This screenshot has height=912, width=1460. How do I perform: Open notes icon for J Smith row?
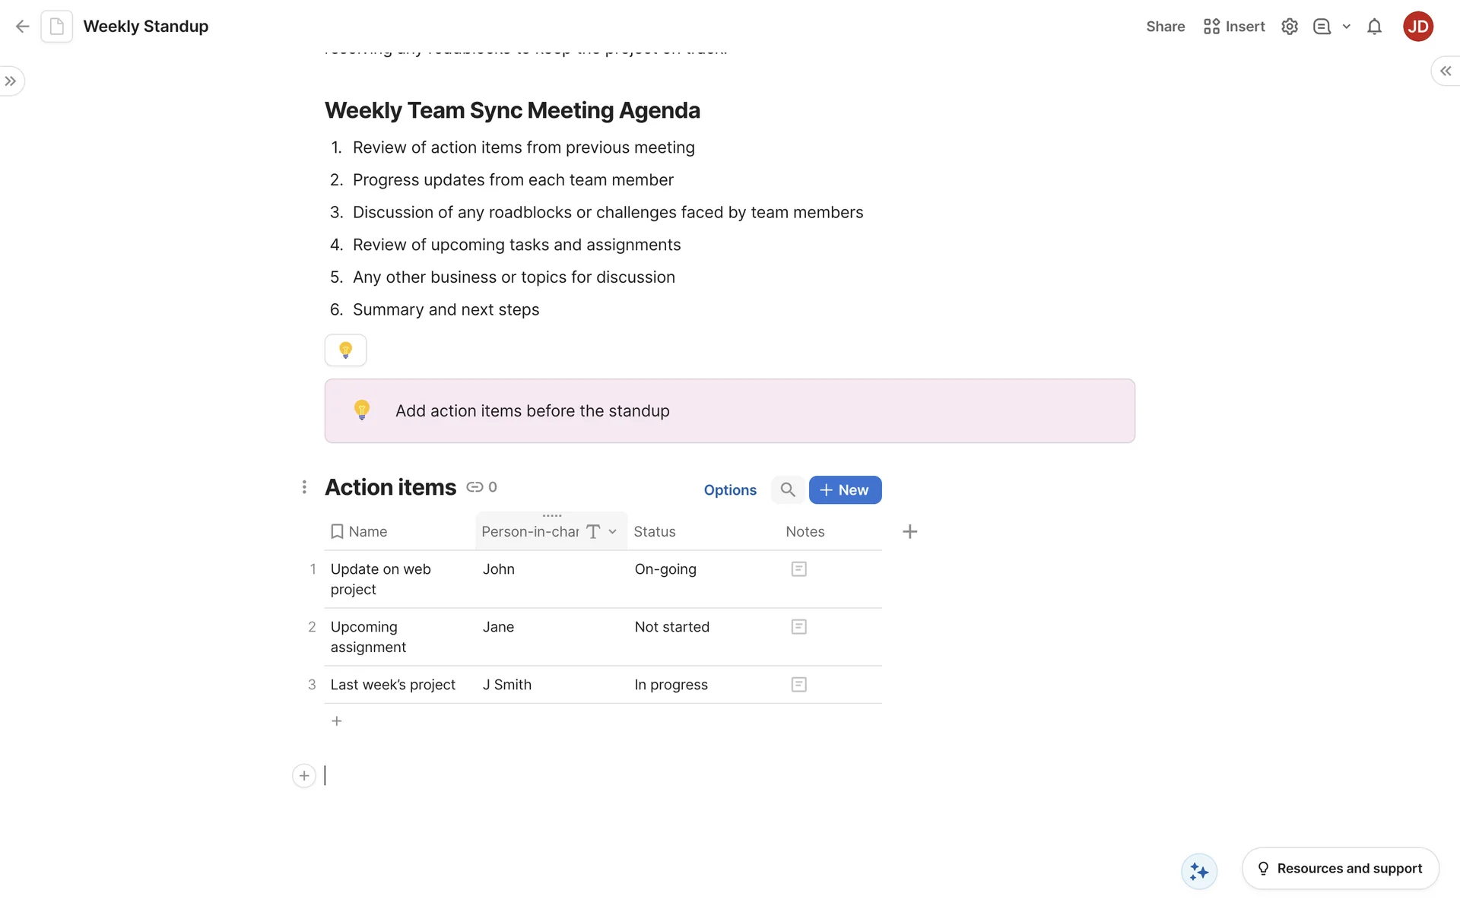coord(798,685)
